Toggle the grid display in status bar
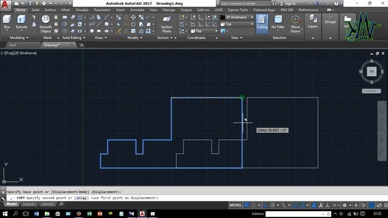This screenshot has width=388, height=218. coord(247,205)
